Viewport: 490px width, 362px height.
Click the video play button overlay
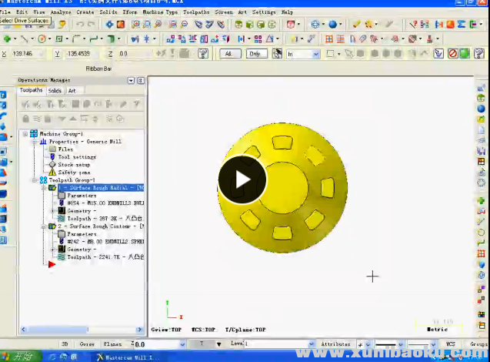(x=242, y=180)
